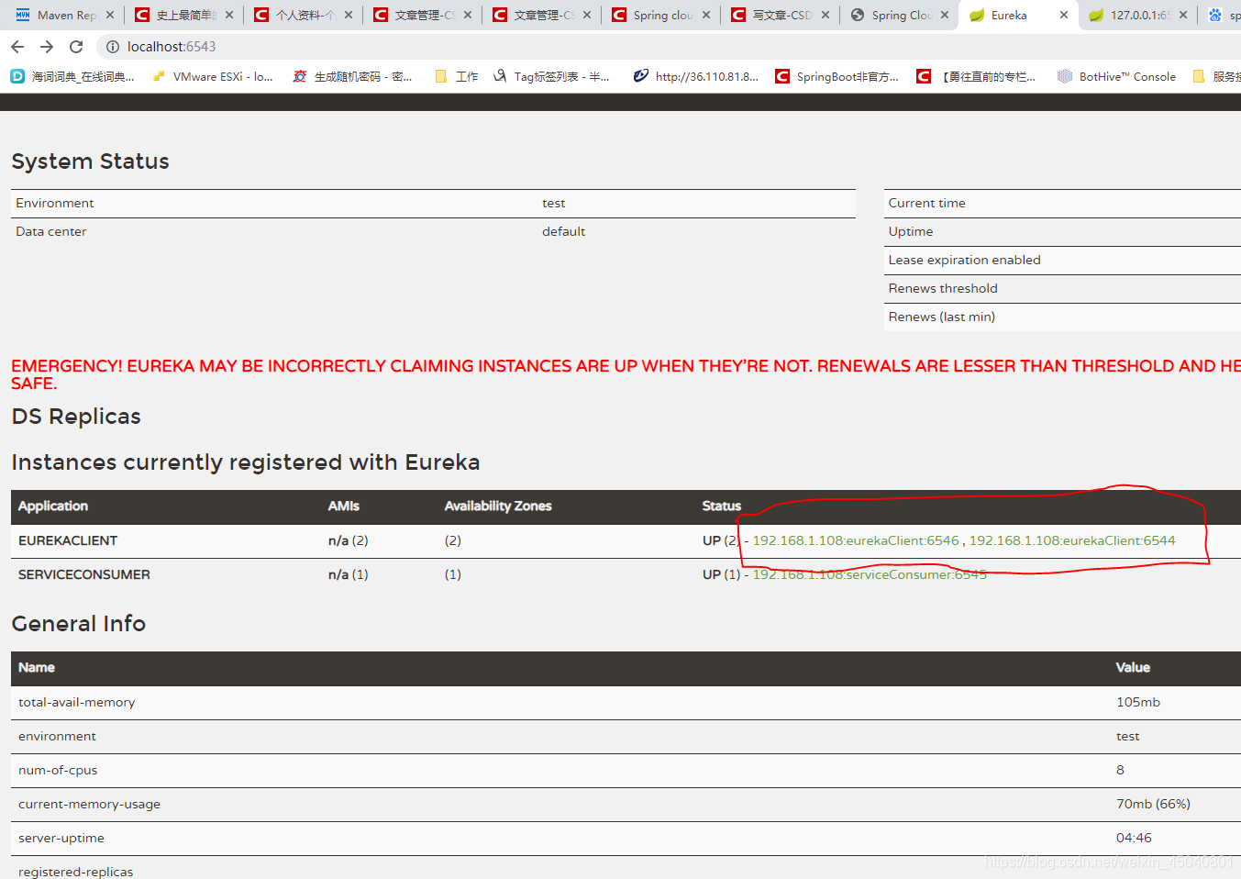Open the 工作 bookmark folder
The image size is (1241, 879).
pos(457,77)
